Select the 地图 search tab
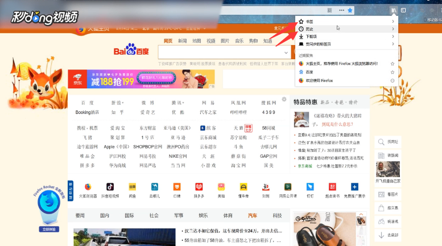442x246 pixels. [x=196, y=41]
